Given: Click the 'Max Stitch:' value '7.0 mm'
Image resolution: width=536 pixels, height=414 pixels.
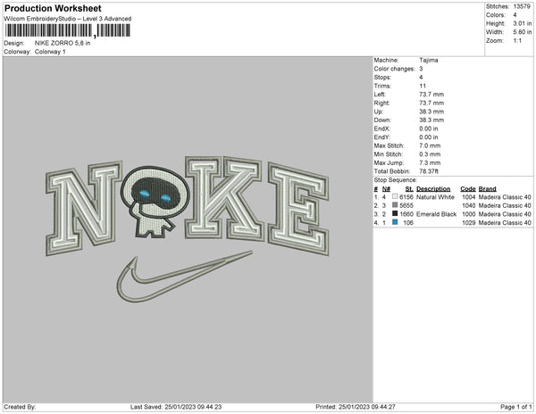Looking at the screenshot, I should coord(430,145).
